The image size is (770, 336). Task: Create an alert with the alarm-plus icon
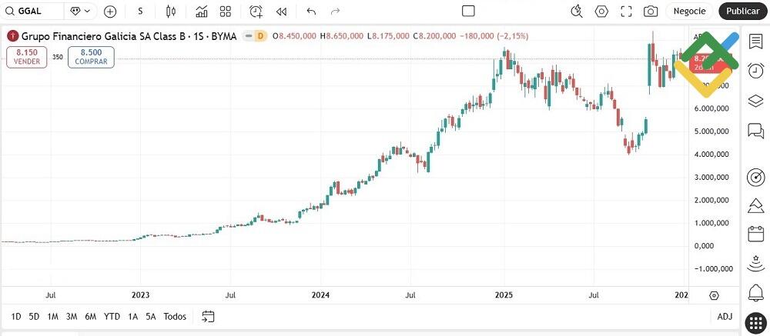[256, 12]
